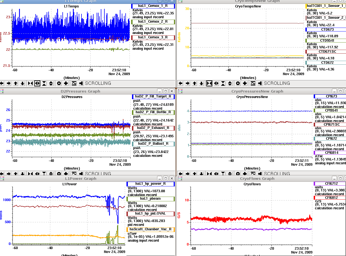Click SCROLLING status text in CryoTempsNew toolbar
This screenshot has height=256, width=346.
(277, 83)
